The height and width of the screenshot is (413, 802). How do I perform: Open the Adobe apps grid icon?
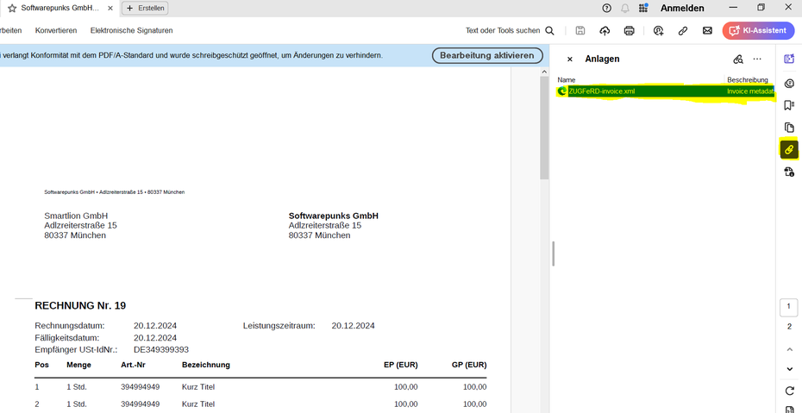pyautogui.click(x=643, y=8)
